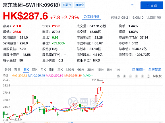This screenshot has width=165, height=123.
Task: Click the 可融资 tag
Action: click(67, 5)
